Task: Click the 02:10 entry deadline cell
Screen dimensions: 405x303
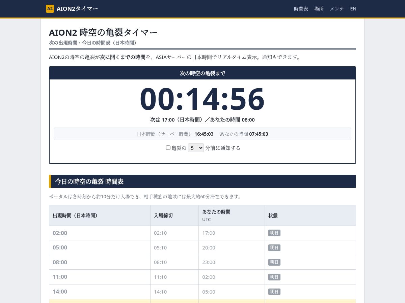Action: pyautogui.click(x=174, y=233)
